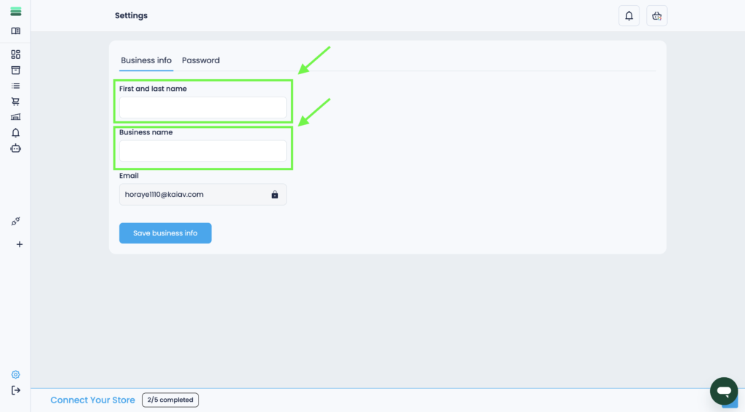The height and width of the screenshot is (412, 745).
Task: Click the green stacked-layers app logo
Action: point(15,12)
